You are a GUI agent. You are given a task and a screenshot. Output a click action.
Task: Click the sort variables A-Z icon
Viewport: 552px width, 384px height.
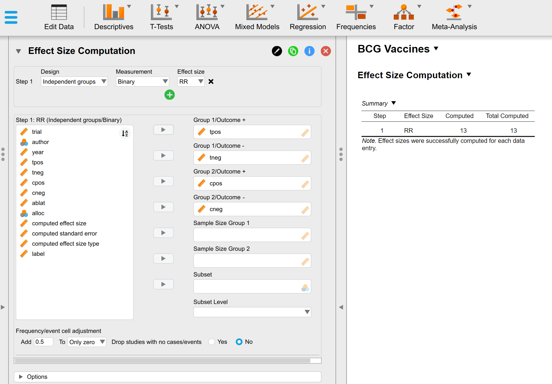click(125, 133)
